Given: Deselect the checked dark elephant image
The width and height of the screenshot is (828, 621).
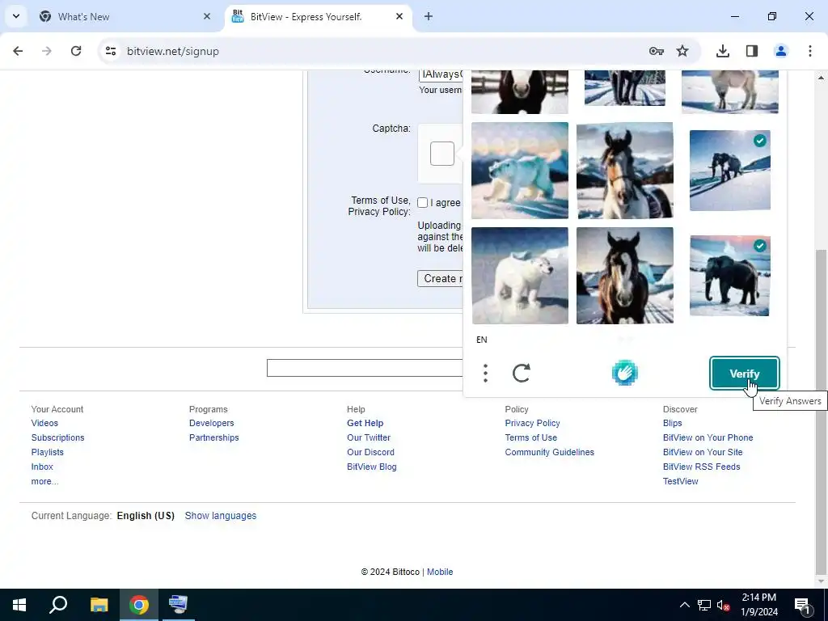Looking at the screenshot, I should tap(730, 276).
